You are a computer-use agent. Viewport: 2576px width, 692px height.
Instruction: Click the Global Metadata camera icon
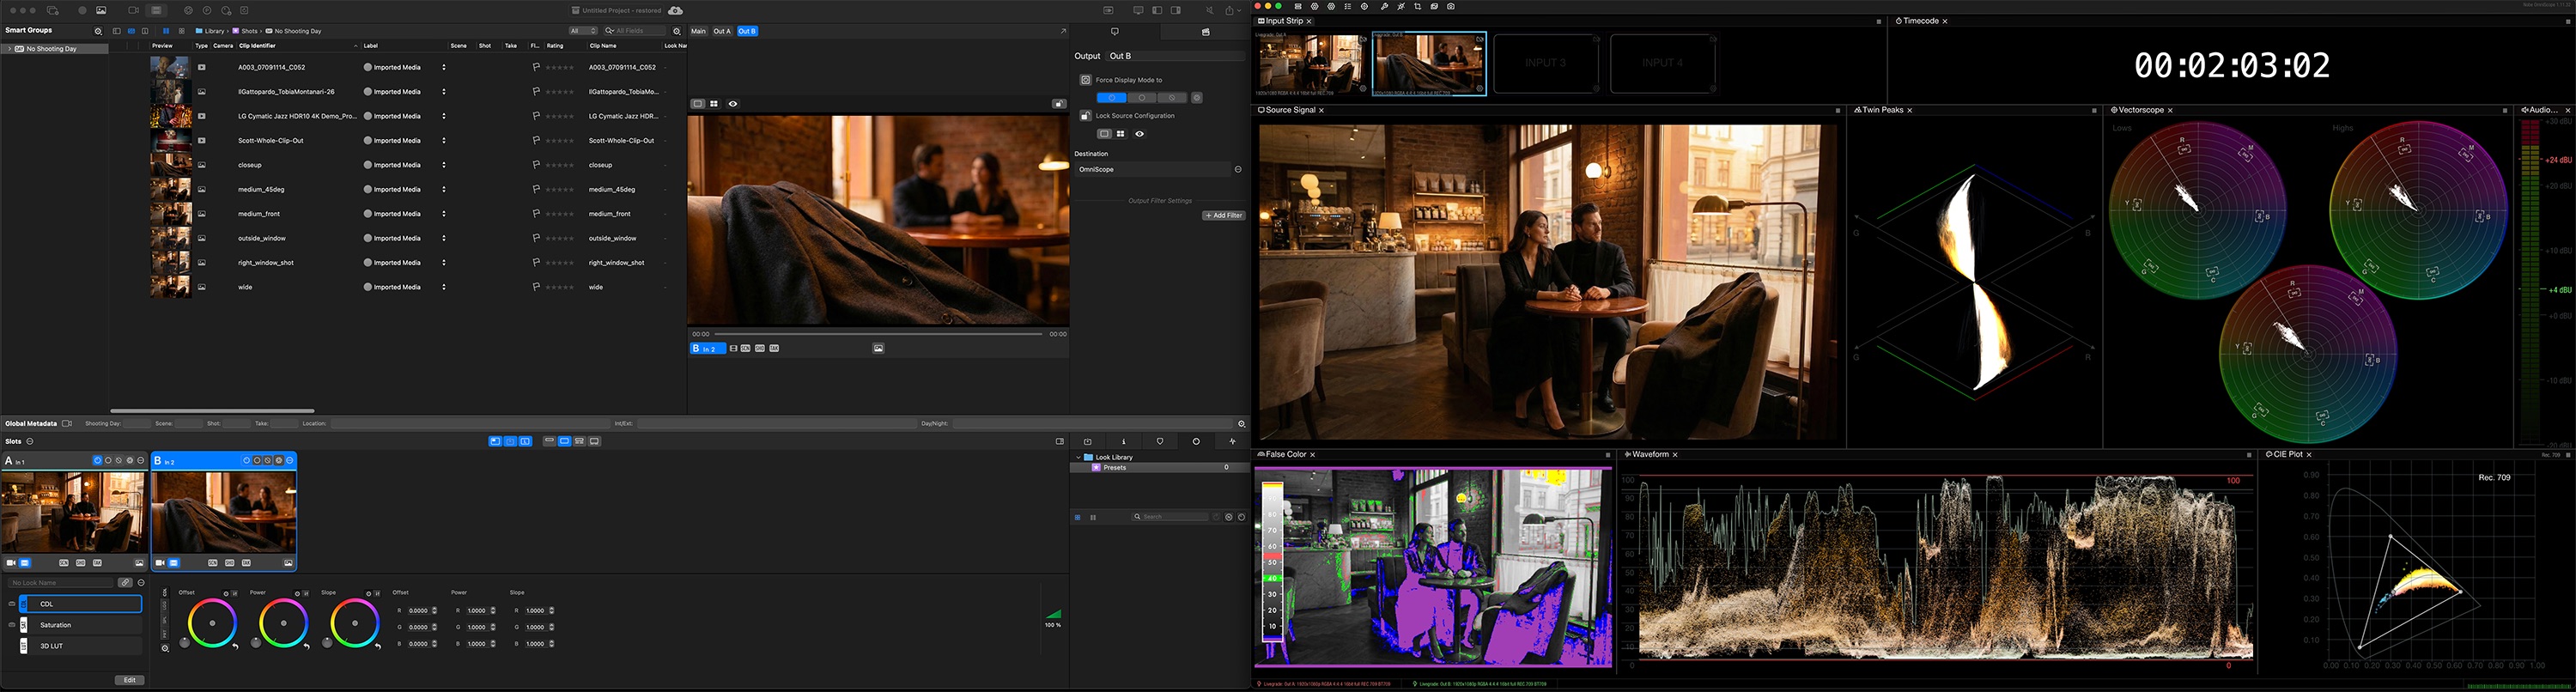(67, 424)
